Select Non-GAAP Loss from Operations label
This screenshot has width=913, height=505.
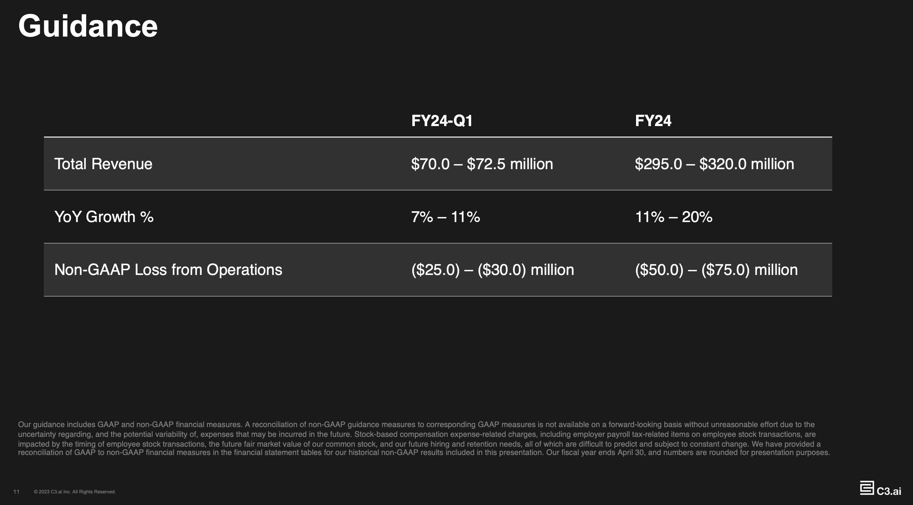[x=168, y=270]
